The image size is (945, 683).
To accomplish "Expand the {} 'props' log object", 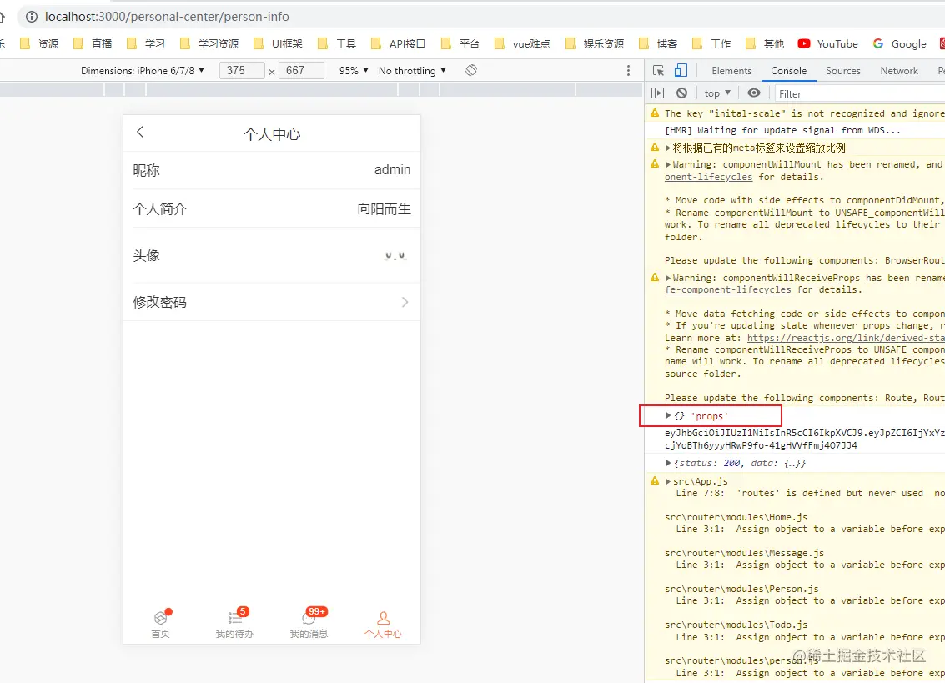I will coord(668,416).
